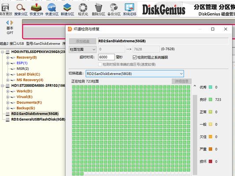Screen dimensions: 235x176
Task: Create a New Partition via toolbar
Action: click(x=67, y=9)
